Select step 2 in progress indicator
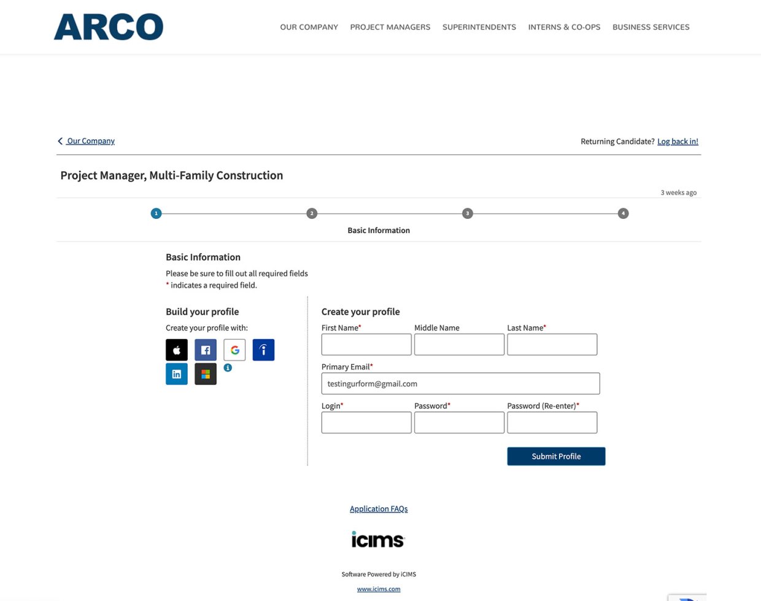This screenshot has width=761, height=601. click(312, 213)
